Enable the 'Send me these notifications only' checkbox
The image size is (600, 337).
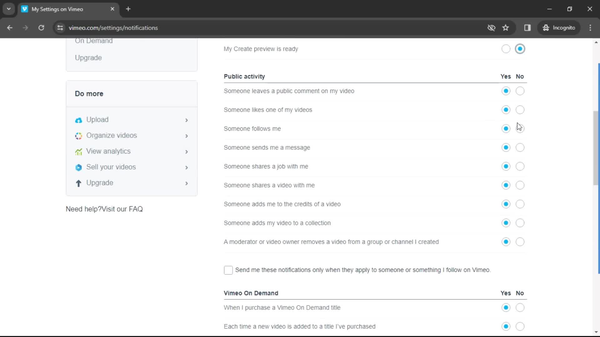pyautogui.click(x=228, y=270)
